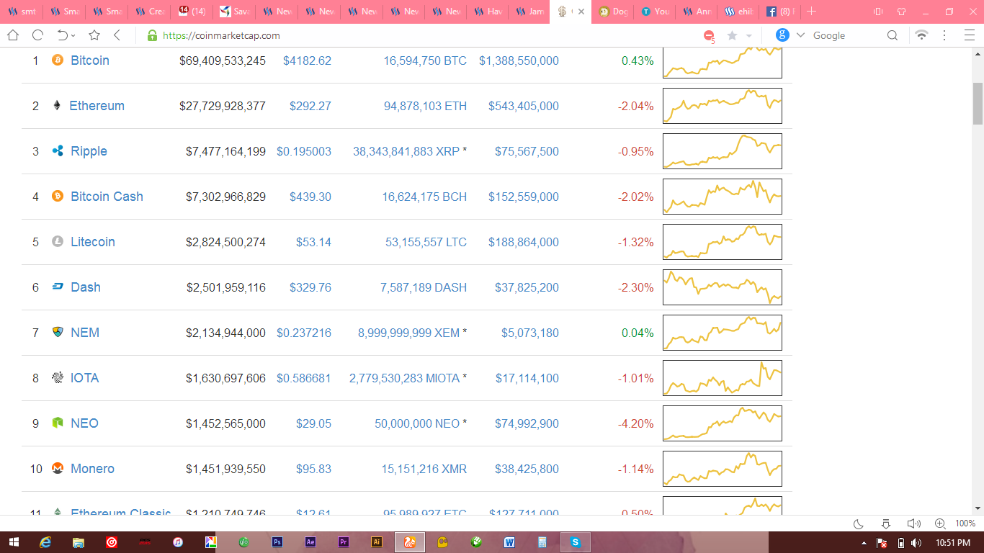Open Microsoft Word from the taskbar
The width and height of the screenshot is (984, 553).
[x=509, y=542]
